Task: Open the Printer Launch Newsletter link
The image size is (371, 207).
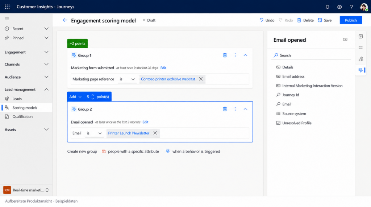Action: click(x=129, y=133)
